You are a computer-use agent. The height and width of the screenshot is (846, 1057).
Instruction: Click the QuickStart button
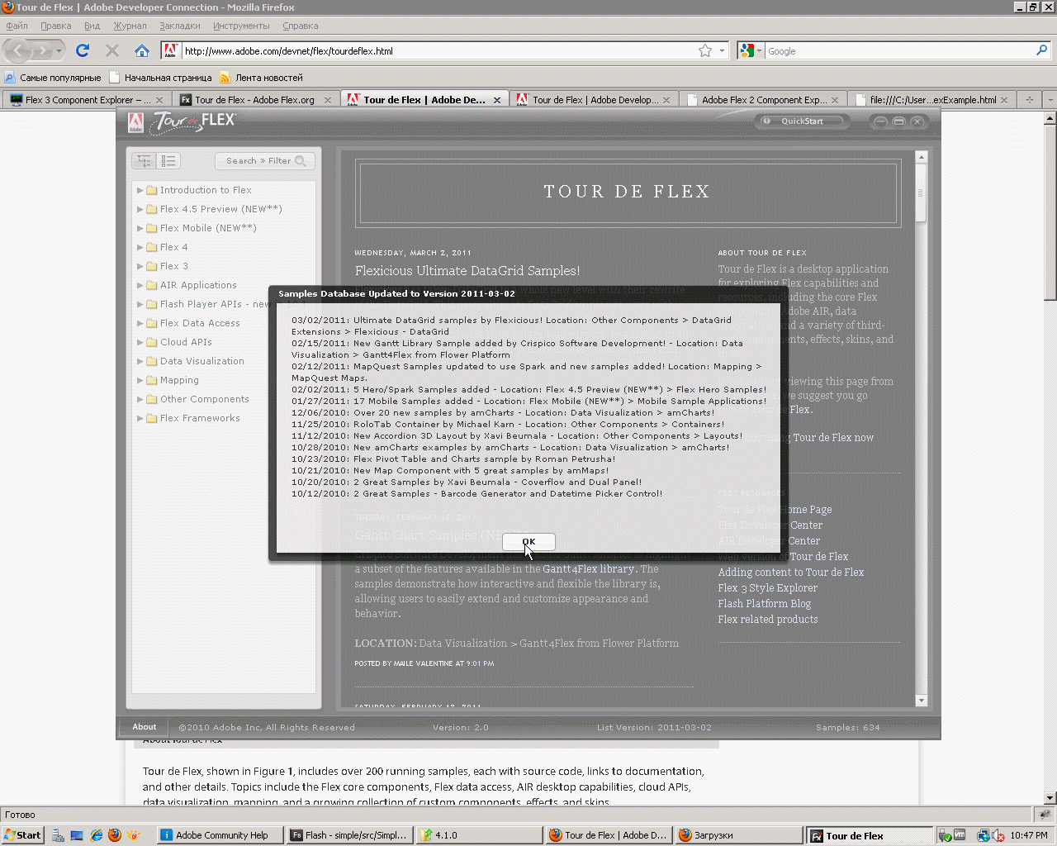click(x=802, y=121)
